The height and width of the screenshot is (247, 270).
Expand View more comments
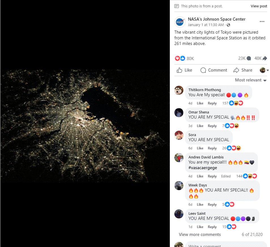[200, 235]
